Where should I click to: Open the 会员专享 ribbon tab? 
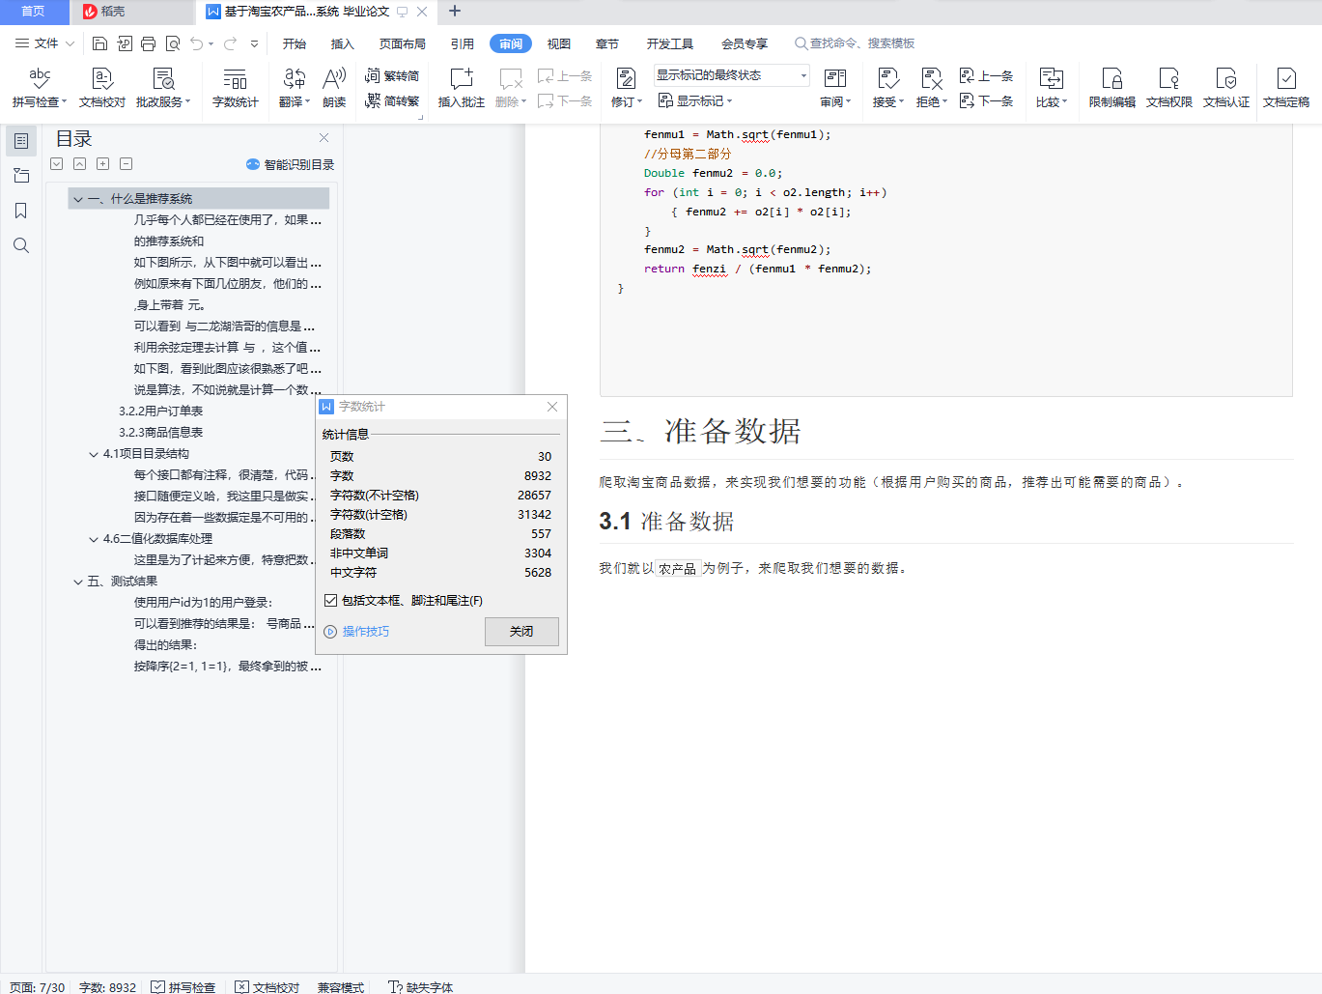click(745, 43)
